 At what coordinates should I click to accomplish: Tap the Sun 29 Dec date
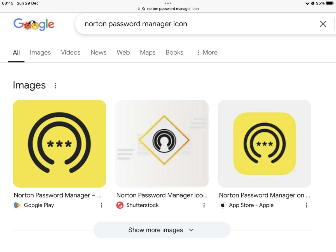(x=28, y=3)
